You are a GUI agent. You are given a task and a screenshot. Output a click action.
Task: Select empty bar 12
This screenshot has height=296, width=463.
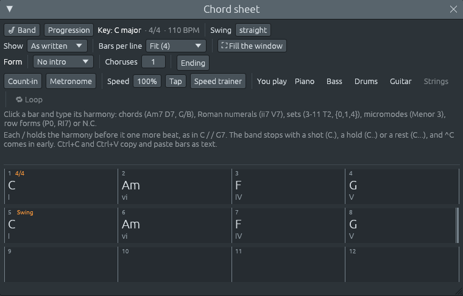tap(402, 264)
